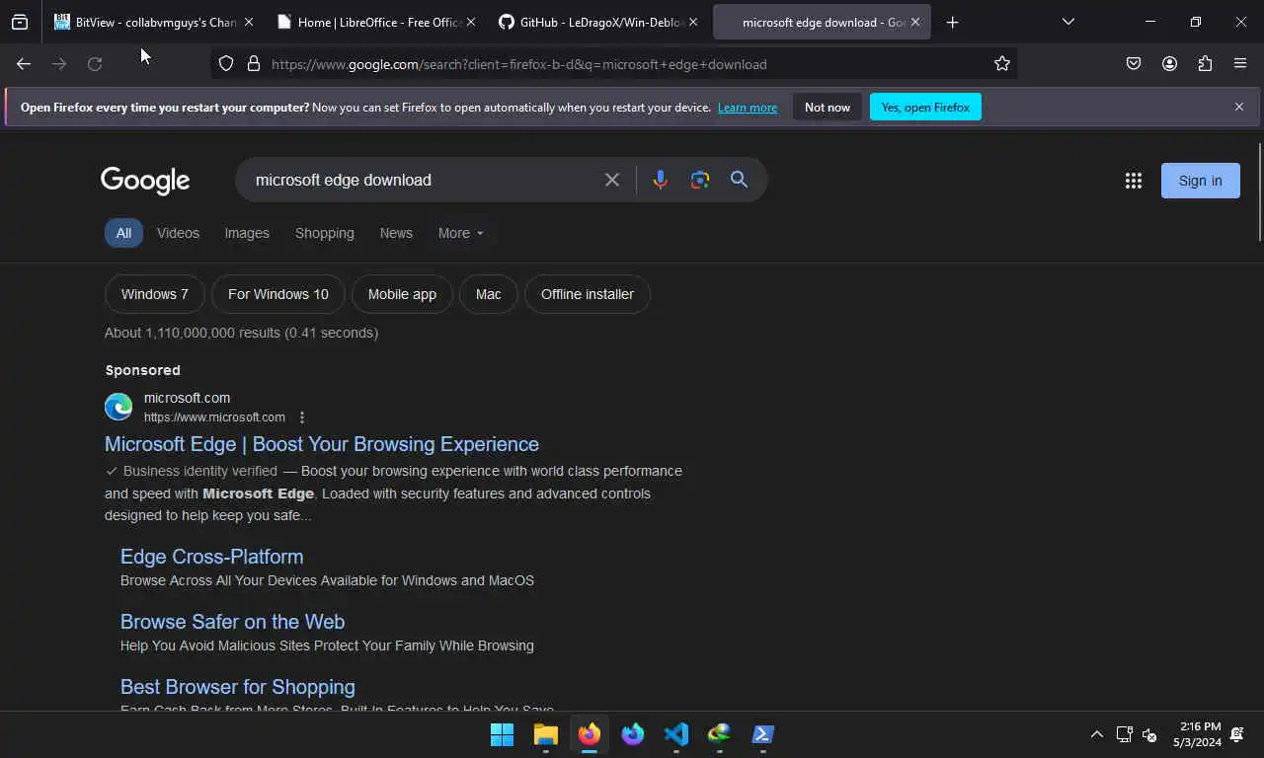1264x758 pixels.
Task: Select the Images search filter
Action: coord(247,233)
